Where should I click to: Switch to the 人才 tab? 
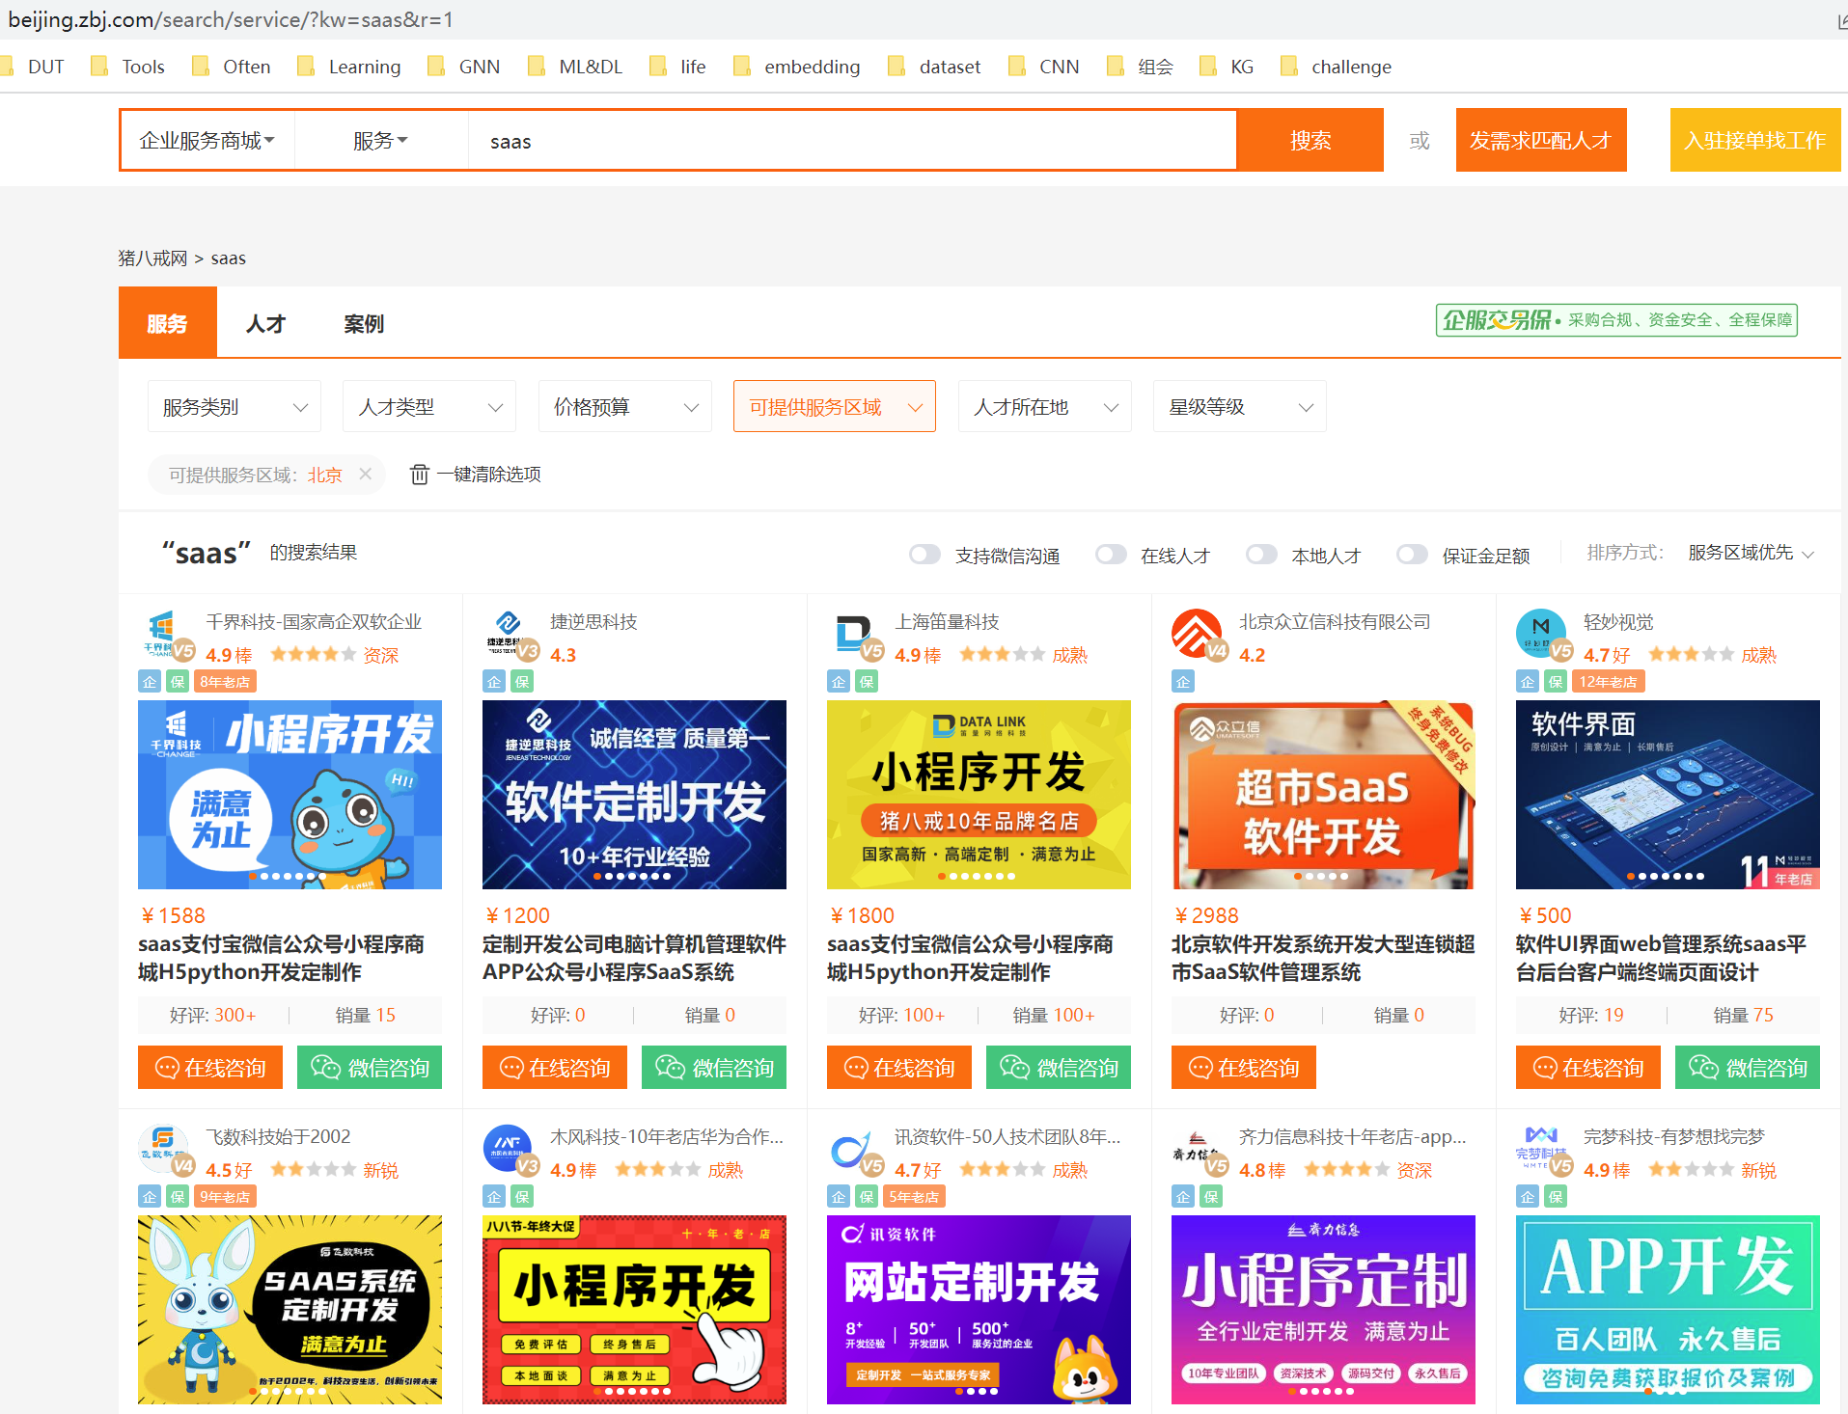264,323
